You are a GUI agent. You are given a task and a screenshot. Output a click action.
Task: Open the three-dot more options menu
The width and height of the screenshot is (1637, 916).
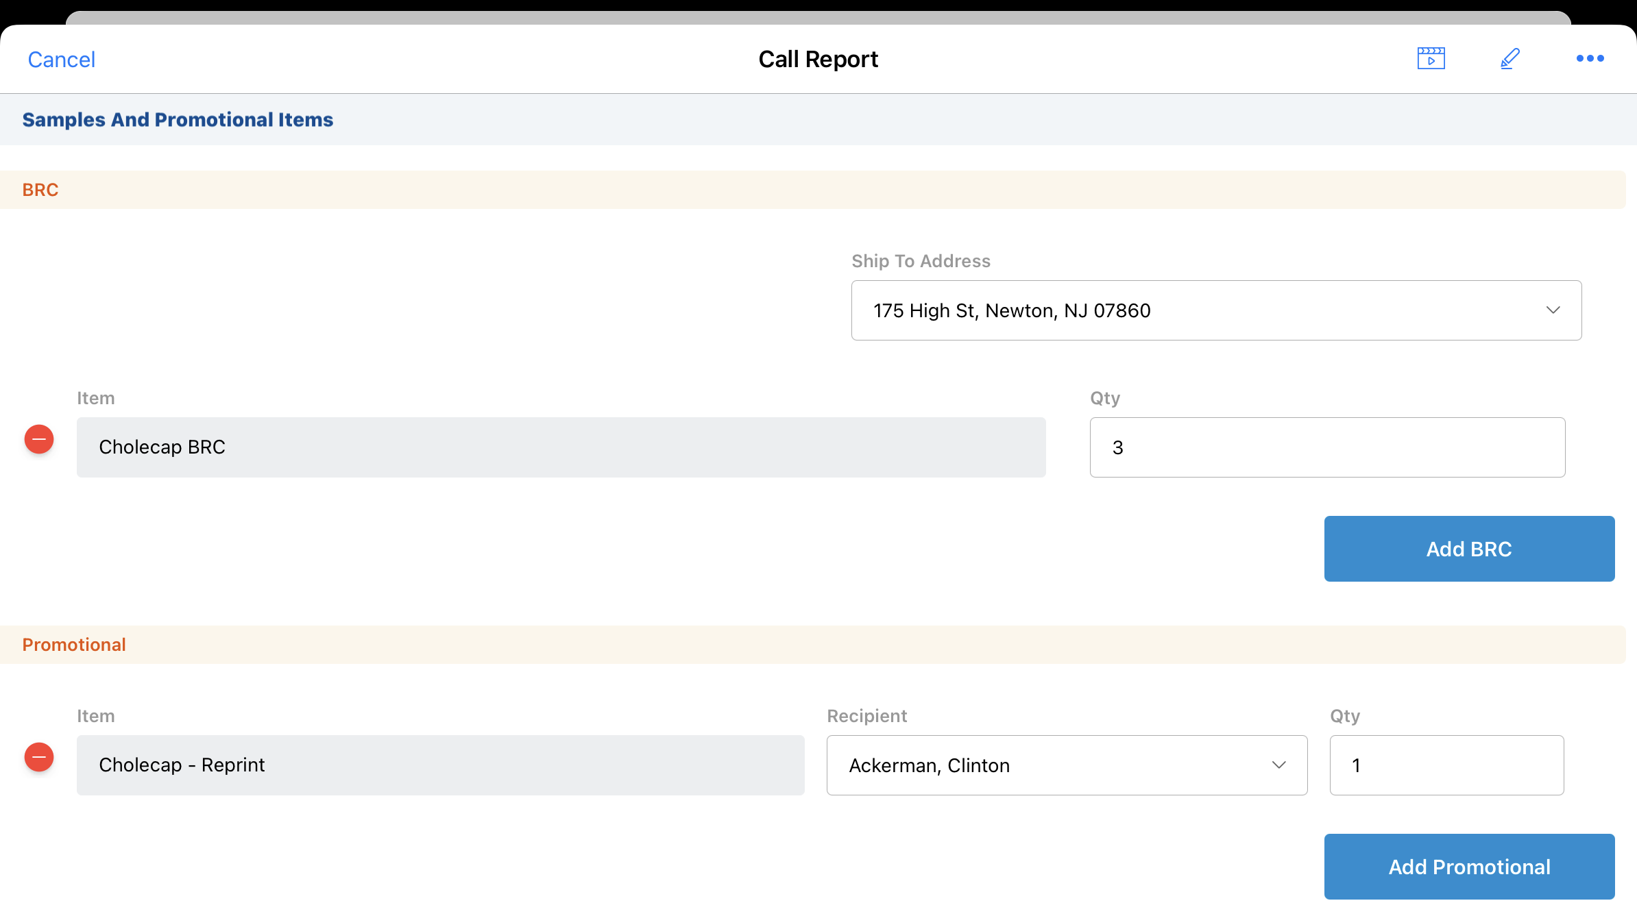1590,59
